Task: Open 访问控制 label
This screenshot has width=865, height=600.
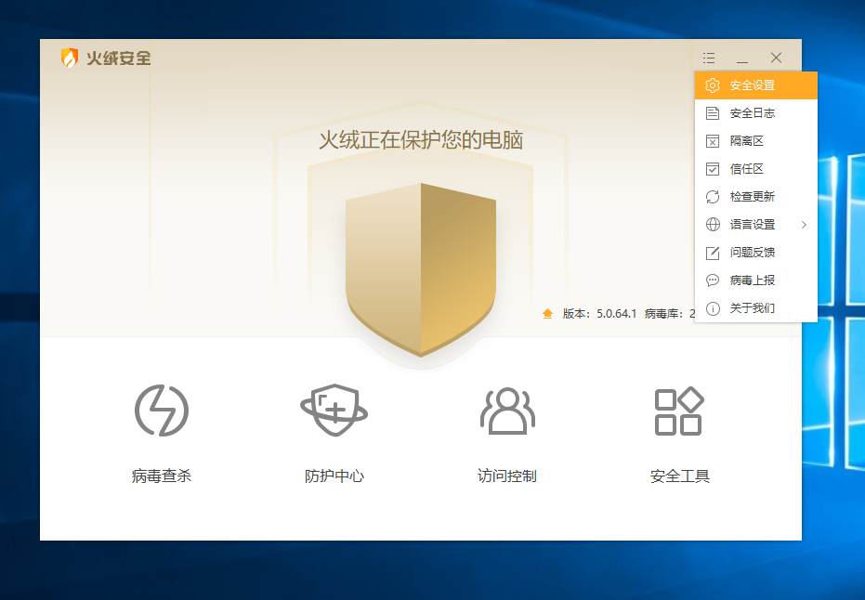Action: click(x=507, y=476)
